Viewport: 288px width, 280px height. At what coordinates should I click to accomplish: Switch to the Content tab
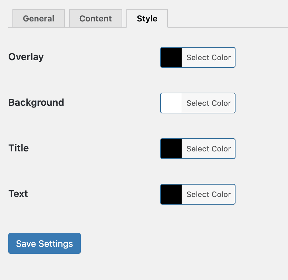click(x=96, y=18)
